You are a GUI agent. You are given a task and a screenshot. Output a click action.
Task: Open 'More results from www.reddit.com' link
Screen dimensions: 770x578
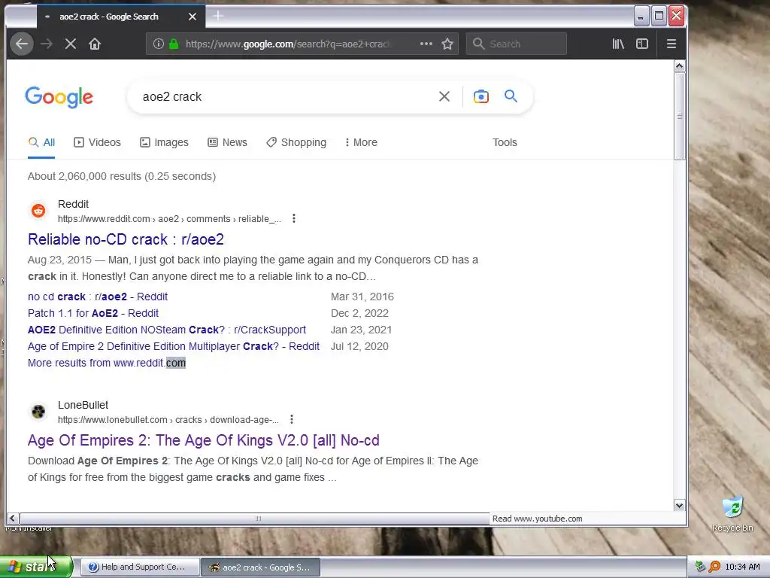[x=107, y=364]
